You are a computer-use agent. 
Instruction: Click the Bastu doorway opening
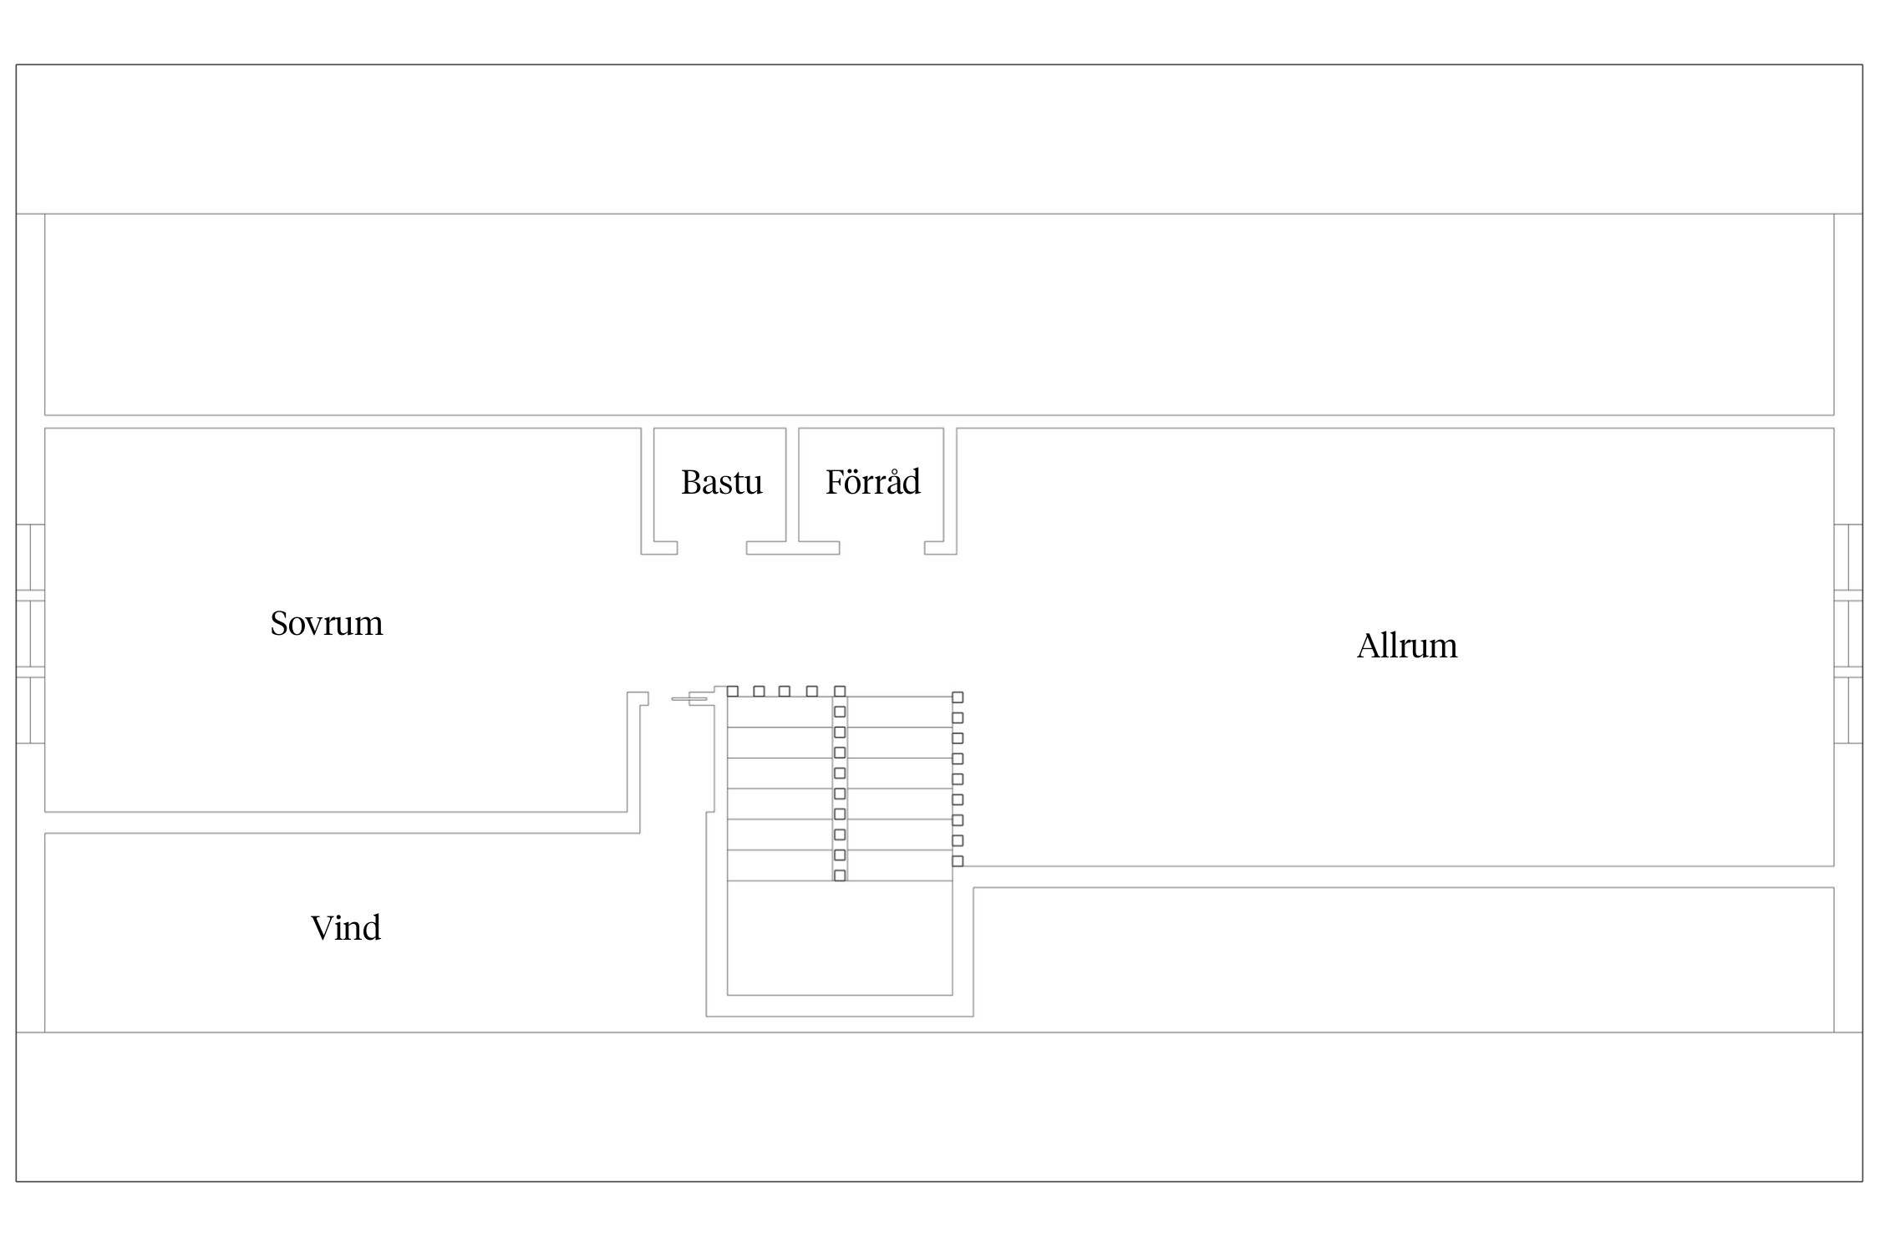coord(711,548)
